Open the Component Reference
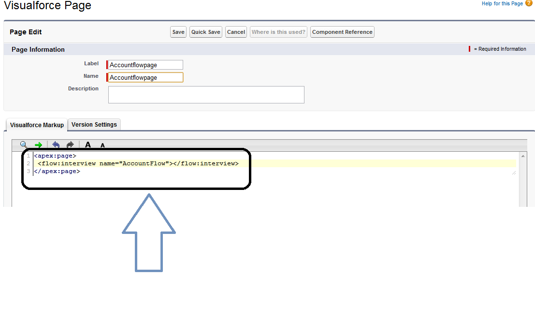 point(342,32)
